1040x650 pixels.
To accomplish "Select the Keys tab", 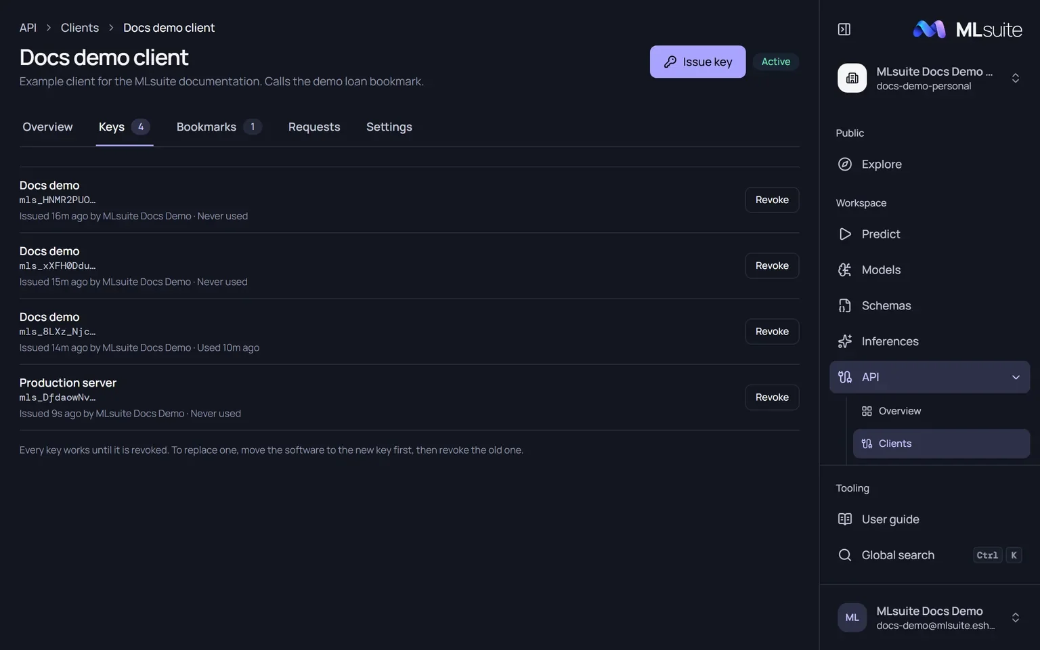I will 125,127.
